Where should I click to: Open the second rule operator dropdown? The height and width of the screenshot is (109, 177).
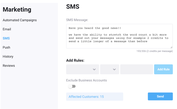(x=110, y=69)
